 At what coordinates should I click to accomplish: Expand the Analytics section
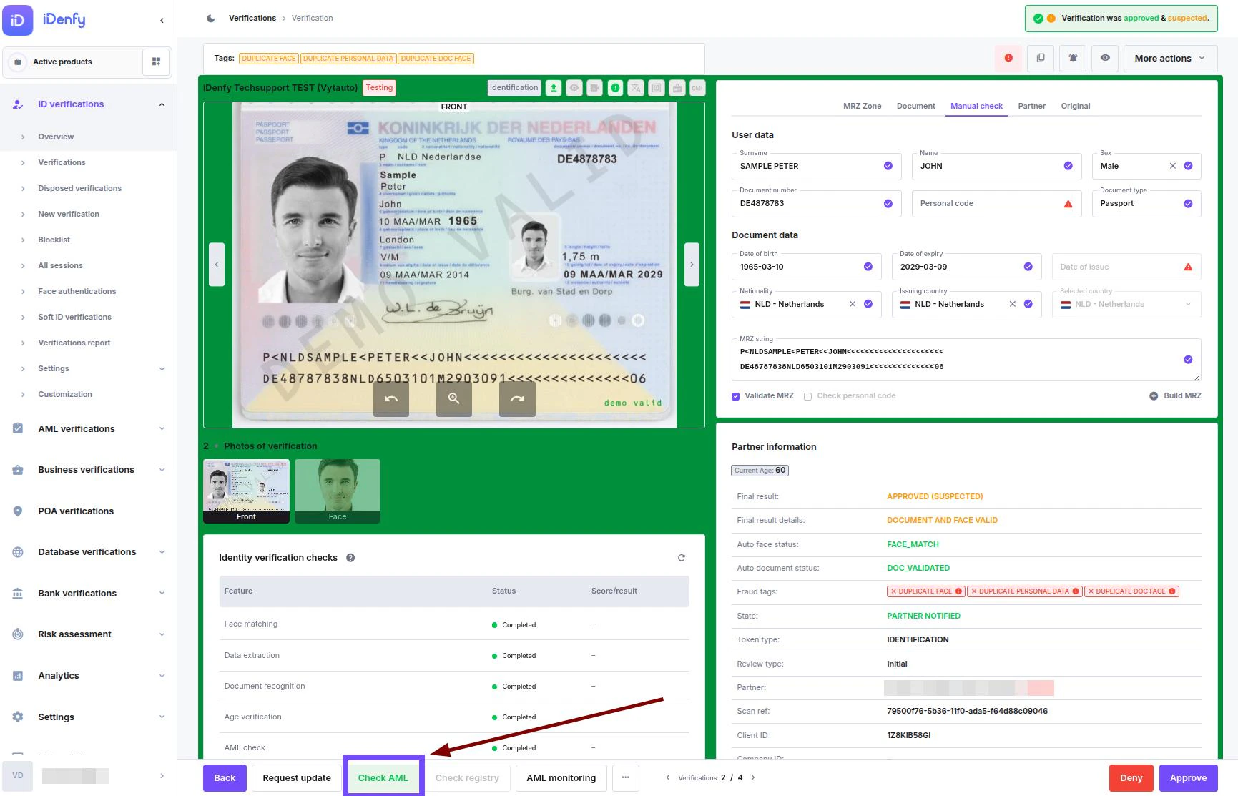pyautogui.click(x=162, y=676)
